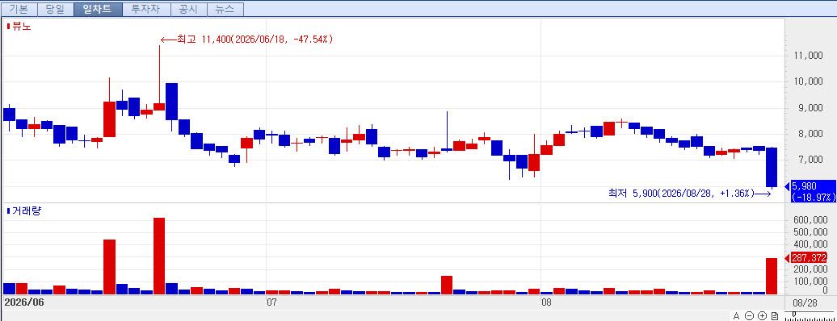Click the blue 거래량 legend marker
837x321 pixels.
tap(8, 211)
